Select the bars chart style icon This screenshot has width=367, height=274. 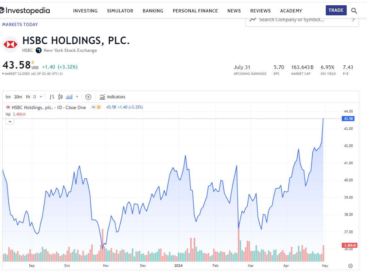[52, 97]
